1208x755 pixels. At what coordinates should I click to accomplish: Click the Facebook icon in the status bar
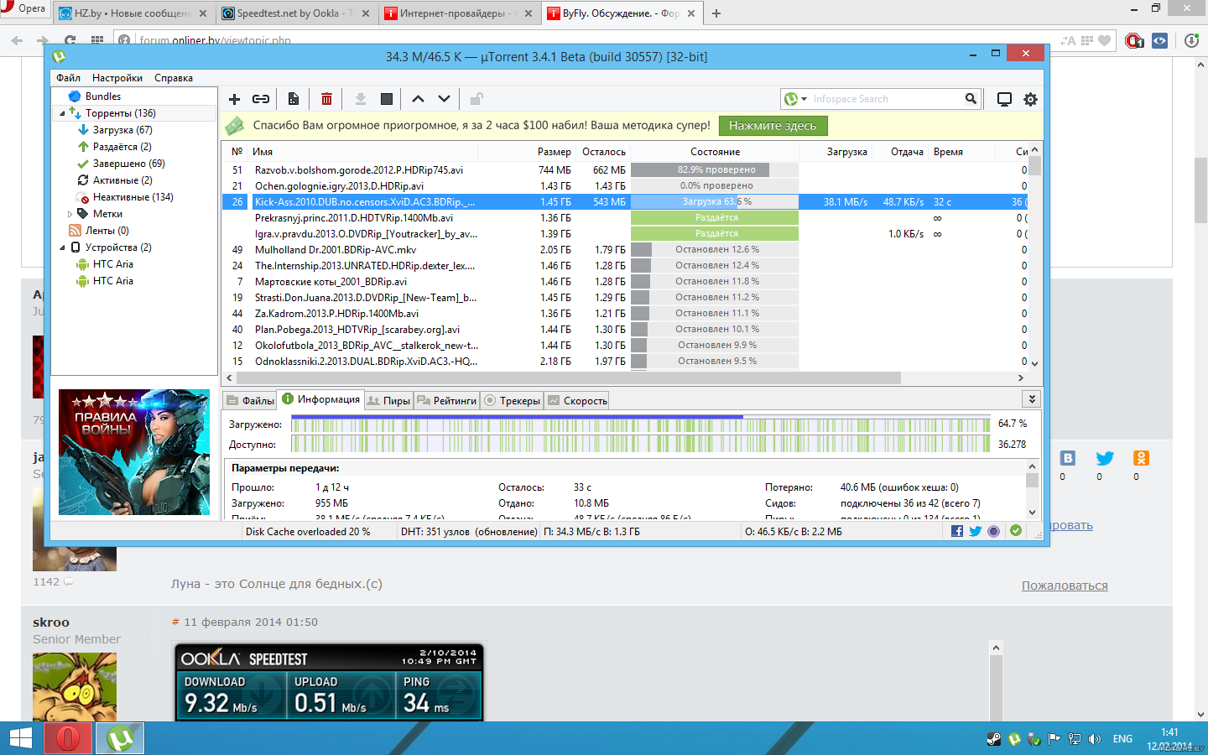pos(957,531)
